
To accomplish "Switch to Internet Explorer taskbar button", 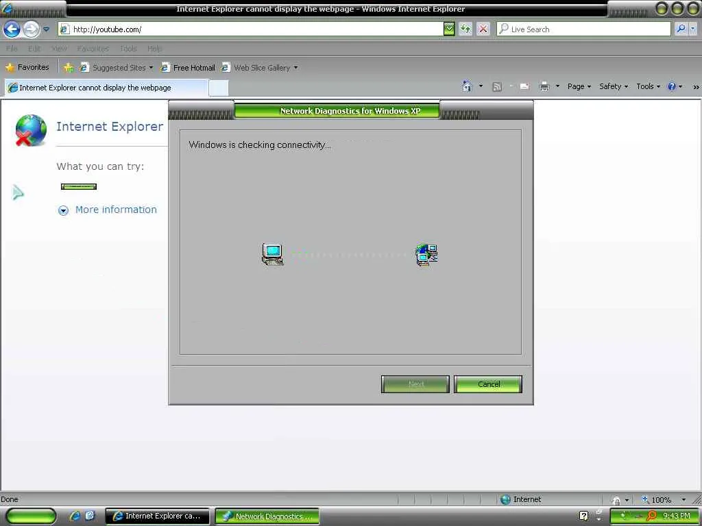I will point(158,516).
